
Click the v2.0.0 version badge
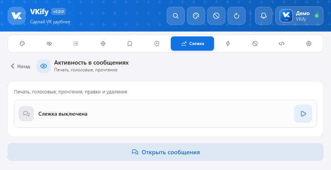pos(58,12)
